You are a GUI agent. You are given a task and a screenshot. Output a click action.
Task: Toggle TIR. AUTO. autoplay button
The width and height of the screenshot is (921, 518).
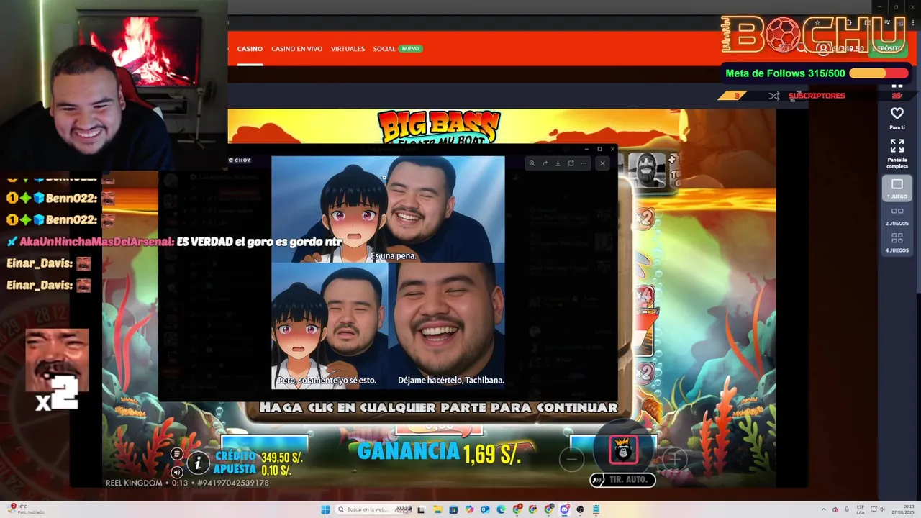[623, 480]
